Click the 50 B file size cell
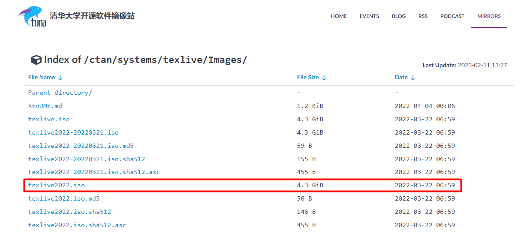Image resolution: width=530 pixels, height=246 pixels. 304,198
